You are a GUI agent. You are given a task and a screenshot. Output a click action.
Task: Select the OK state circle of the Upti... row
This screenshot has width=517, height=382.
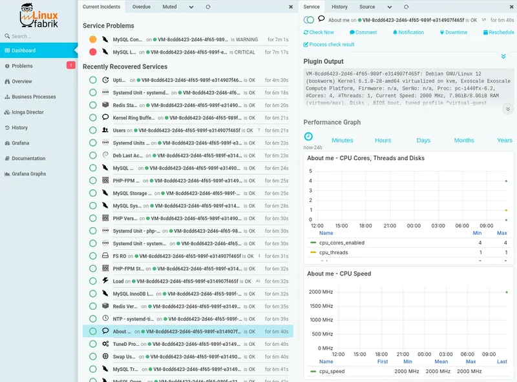93,80
